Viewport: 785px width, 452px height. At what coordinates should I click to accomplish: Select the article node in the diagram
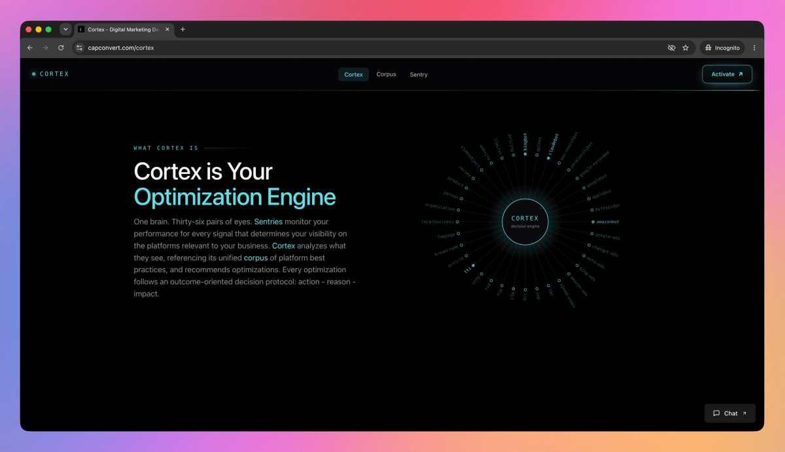coord(458,260)
